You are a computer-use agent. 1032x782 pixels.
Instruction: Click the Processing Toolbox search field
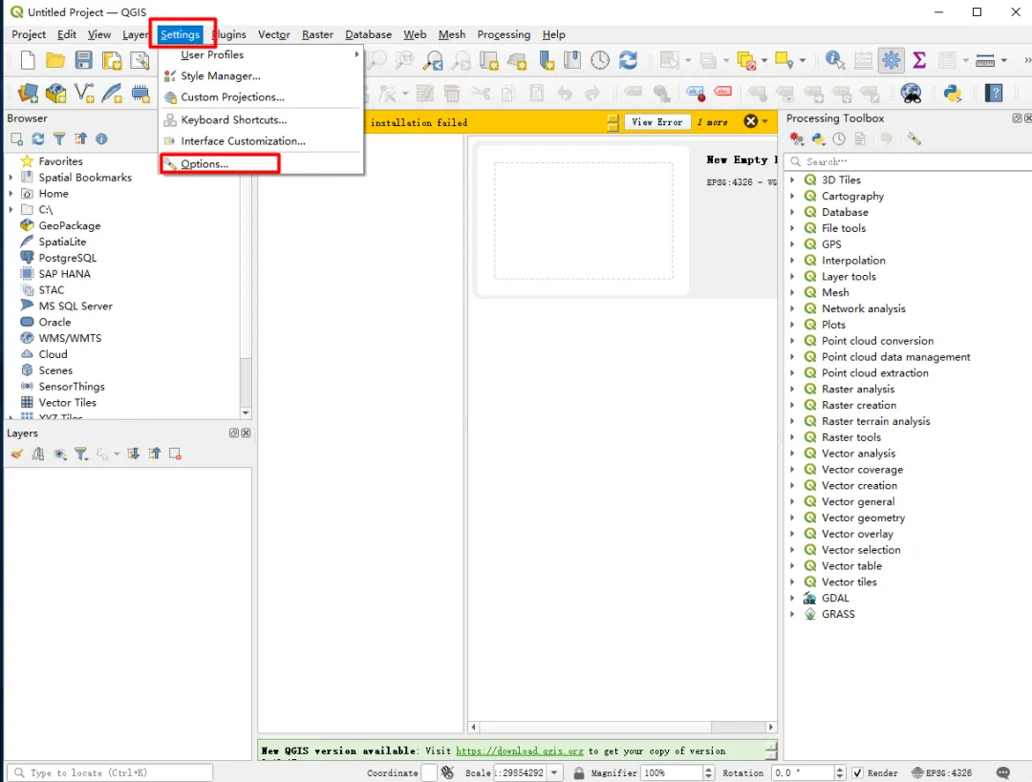[x=909, y=161]
